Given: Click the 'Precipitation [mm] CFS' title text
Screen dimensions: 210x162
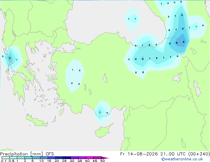Looking at the screenshot, I should pyautogui.click(x=27, y=154).
